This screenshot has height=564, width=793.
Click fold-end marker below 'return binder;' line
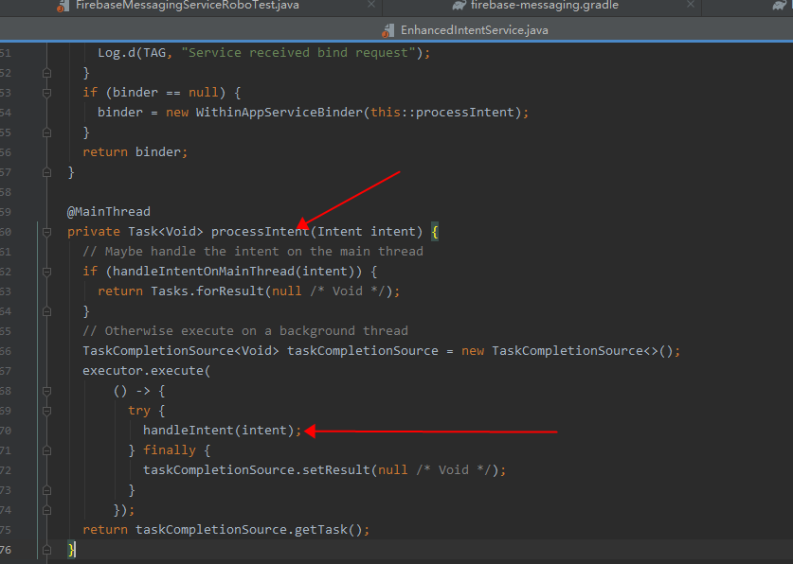[x=46, y=172]
